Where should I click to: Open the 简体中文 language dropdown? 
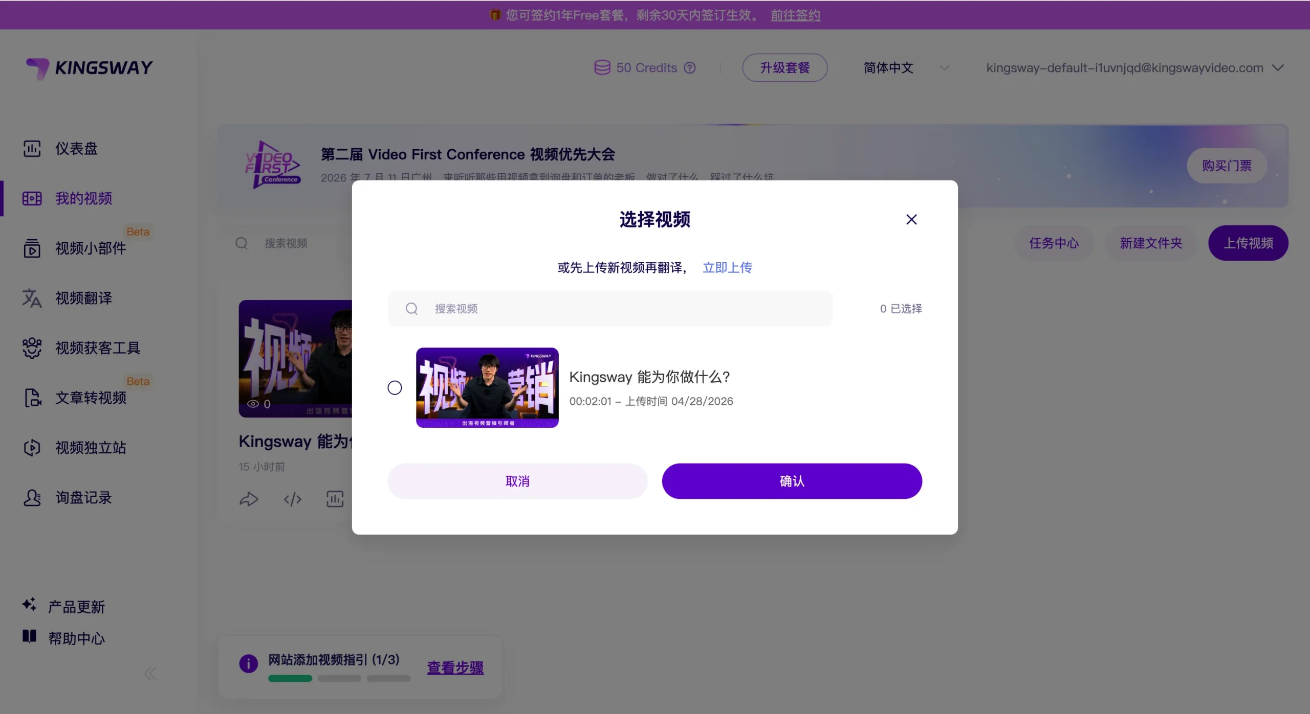click(x=906, y=68)
